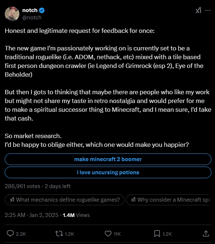
Task: Click the 11K likes count
Action: (117, 234)
